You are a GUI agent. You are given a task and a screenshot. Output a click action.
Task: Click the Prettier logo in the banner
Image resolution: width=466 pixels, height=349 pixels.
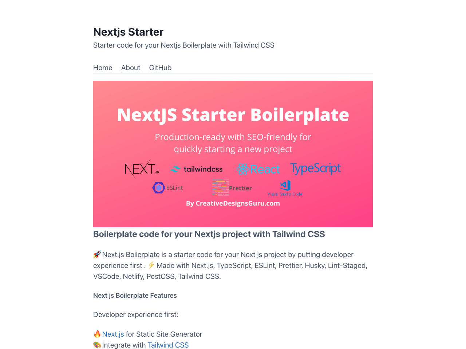coord(232,188)
